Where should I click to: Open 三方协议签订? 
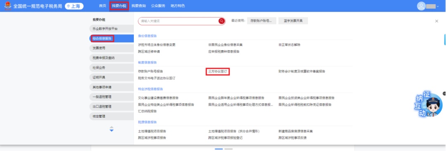(218, 72)
